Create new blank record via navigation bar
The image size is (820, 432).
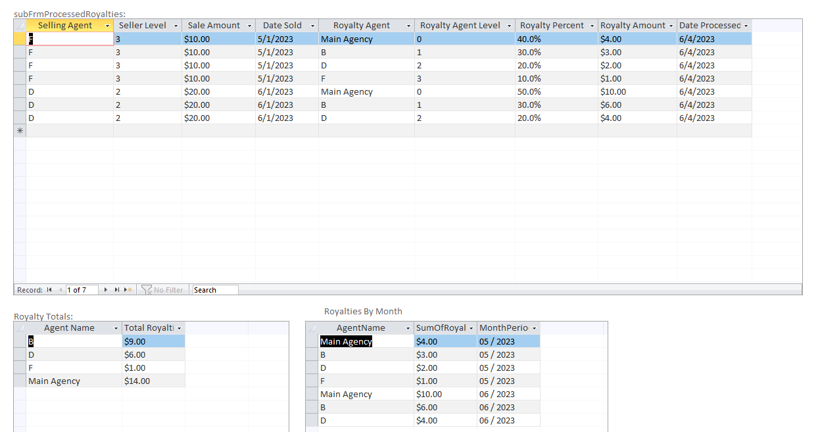[128, 290]
